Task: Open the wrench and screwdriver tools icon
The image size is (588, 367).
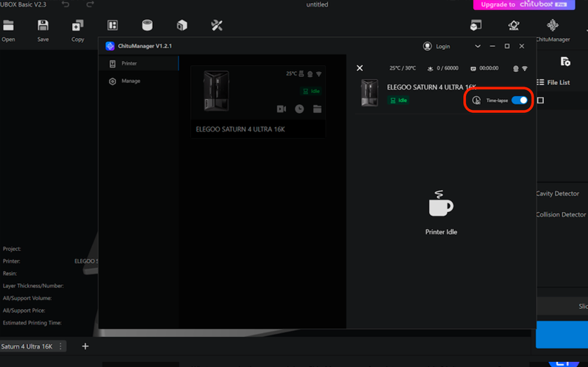Action: click(x=217, y=26)
